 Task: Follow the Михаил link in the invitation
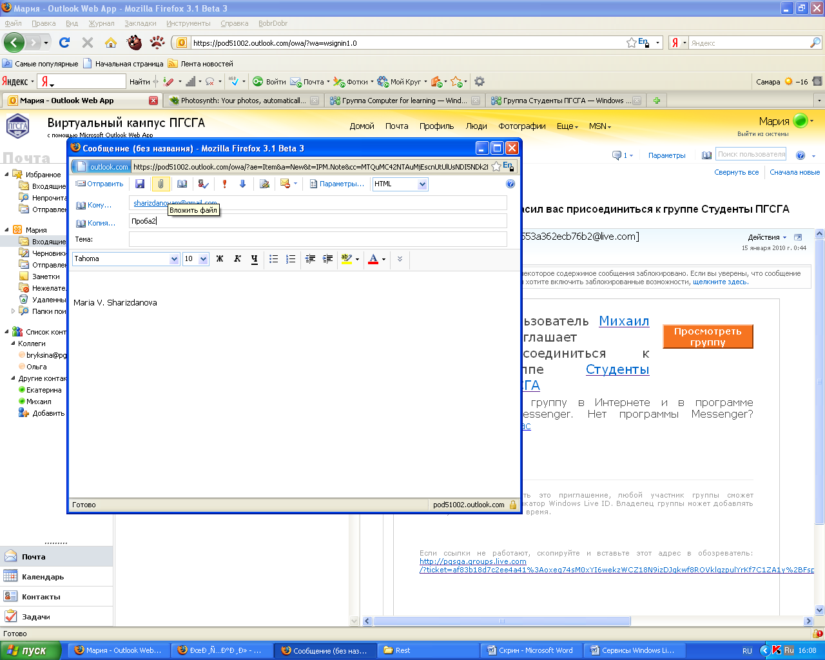pyautogui.click(x=624, y=321)
